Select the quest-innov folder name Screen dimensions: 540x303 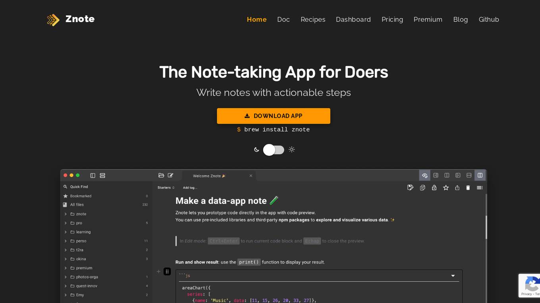(87, 286)
